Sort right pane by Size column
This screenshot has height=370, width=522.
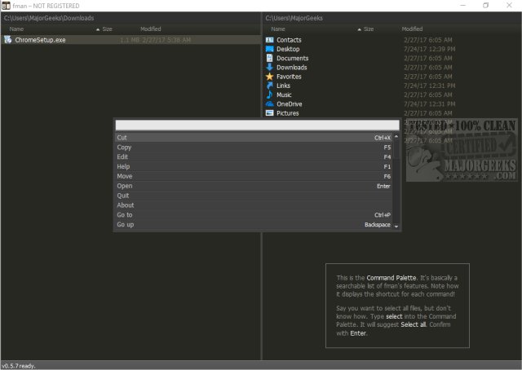pyautogui.click(x=369, y=29)
